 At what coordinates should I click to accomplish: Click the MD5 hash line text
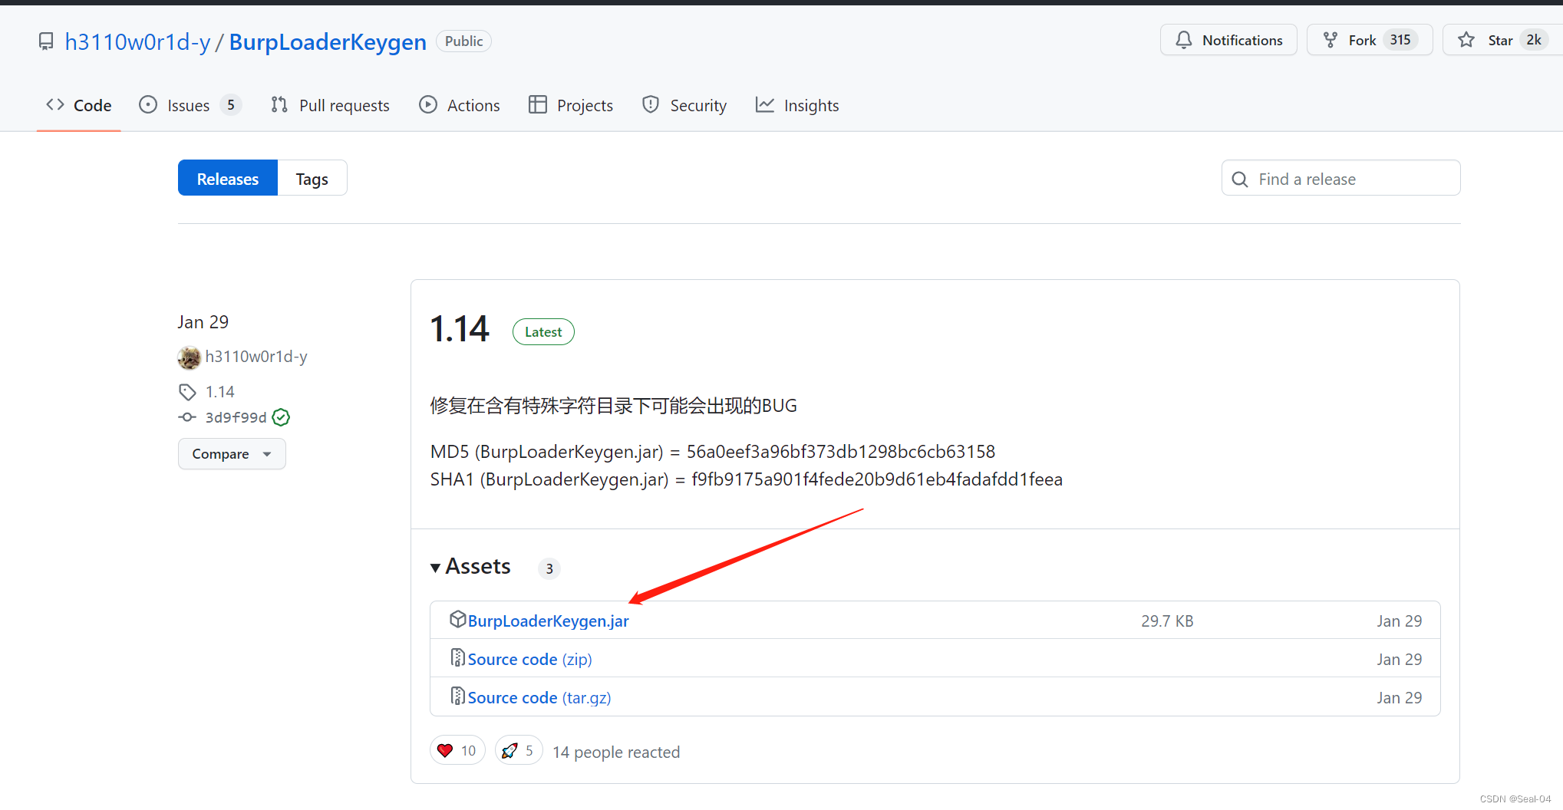coord(713,451)
